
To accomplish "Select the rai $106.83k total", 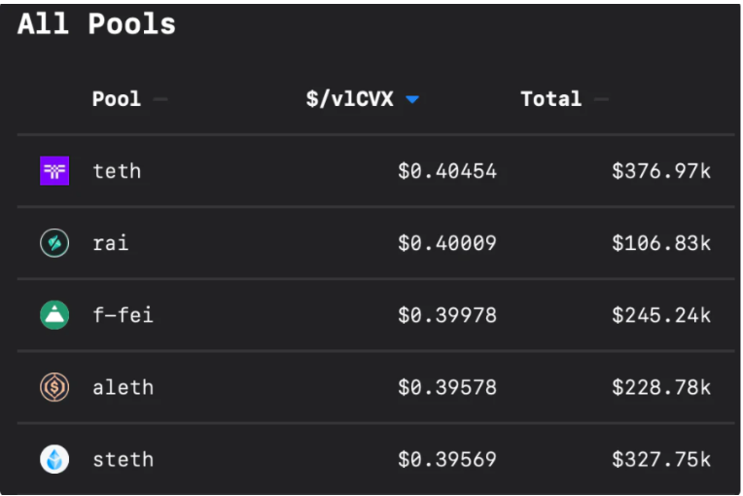I will tap(661, 243).
